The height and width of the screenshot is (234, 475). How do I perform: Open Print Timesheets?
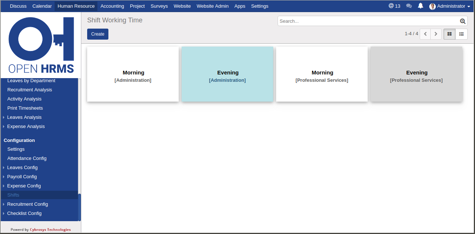coord(25,108)
